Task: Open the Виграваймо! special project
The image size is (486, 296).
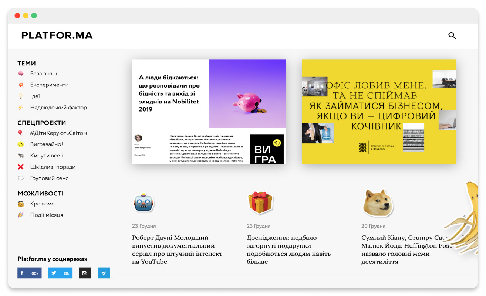Action: tap(47, 144)
